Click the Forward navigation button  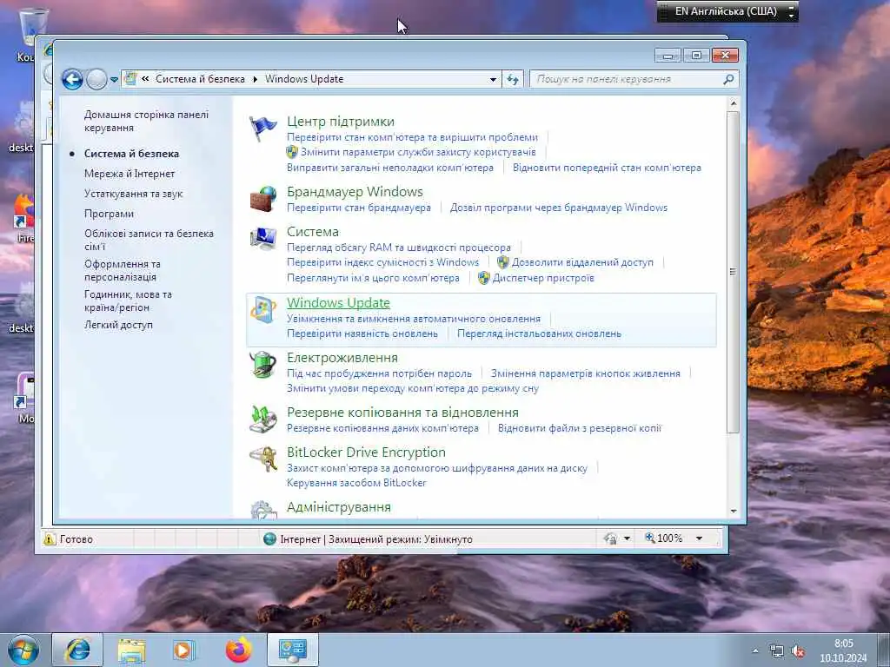(96, 79)
